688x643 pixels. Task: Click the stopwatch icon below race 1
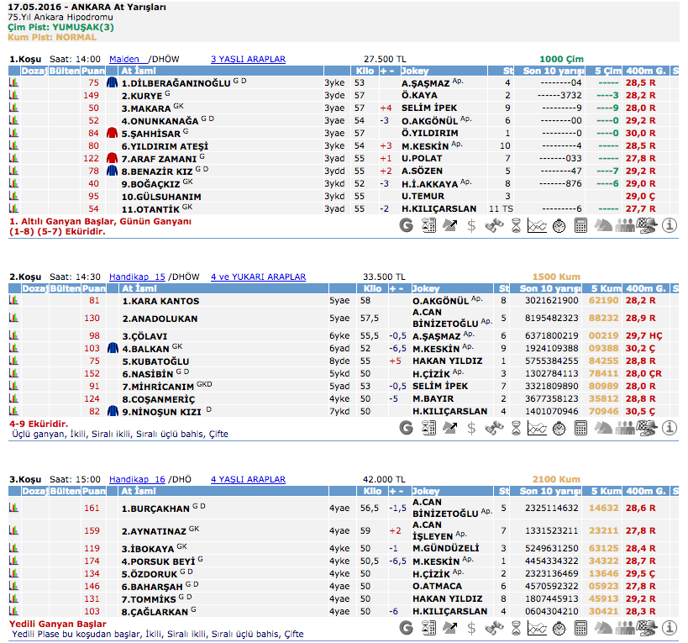(x=559, y=225)
